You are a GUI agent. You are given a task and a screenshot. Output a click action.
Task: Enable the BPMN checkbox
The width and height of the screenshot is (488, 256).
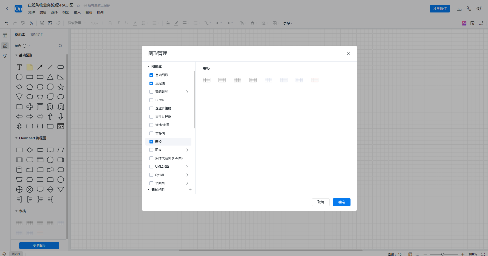click(x=151, y=100)
